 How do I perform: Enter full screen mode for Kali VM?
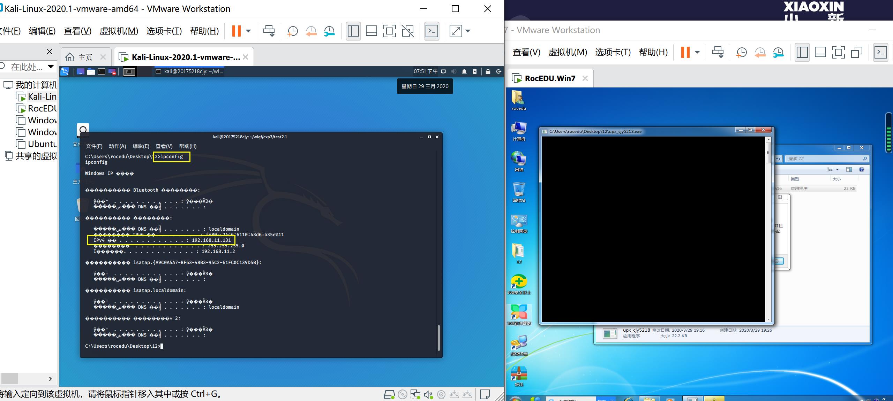(x=389, y=31)
